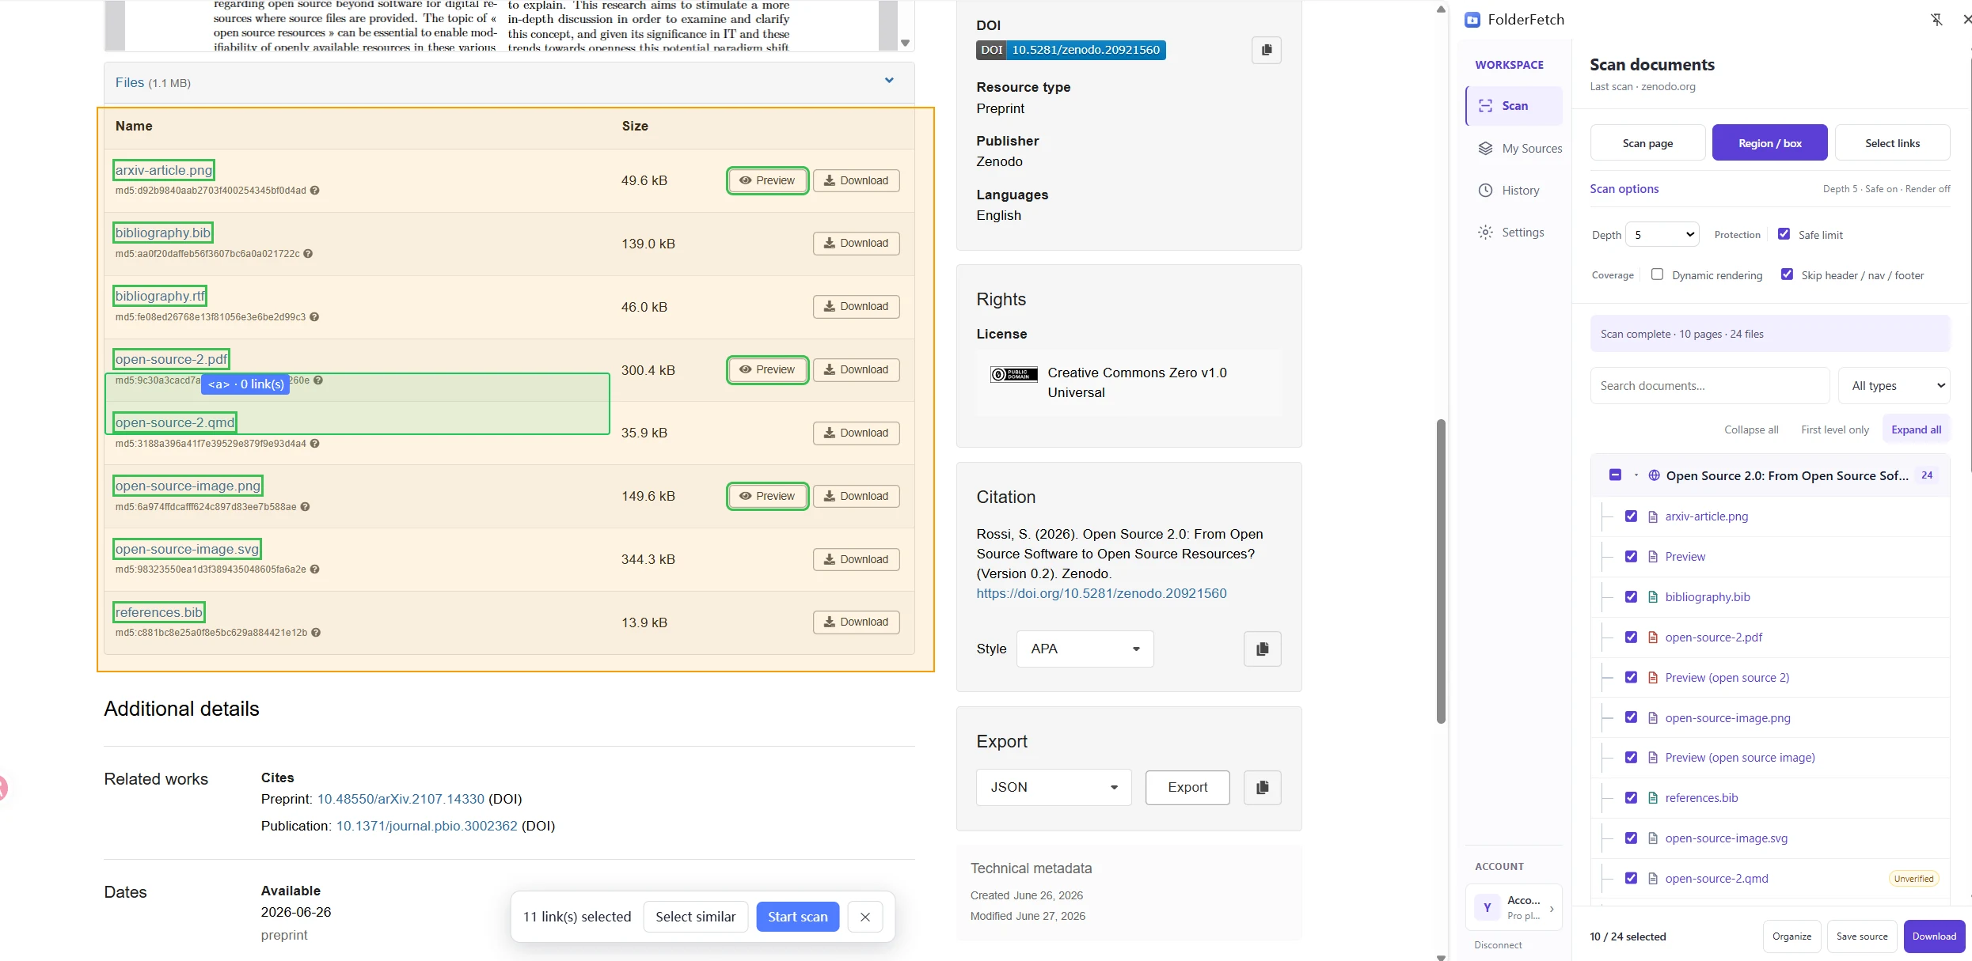Click the page vertical scrollbar
The width and height of the screenshot is (1972, 961).
click(1441, 571)
